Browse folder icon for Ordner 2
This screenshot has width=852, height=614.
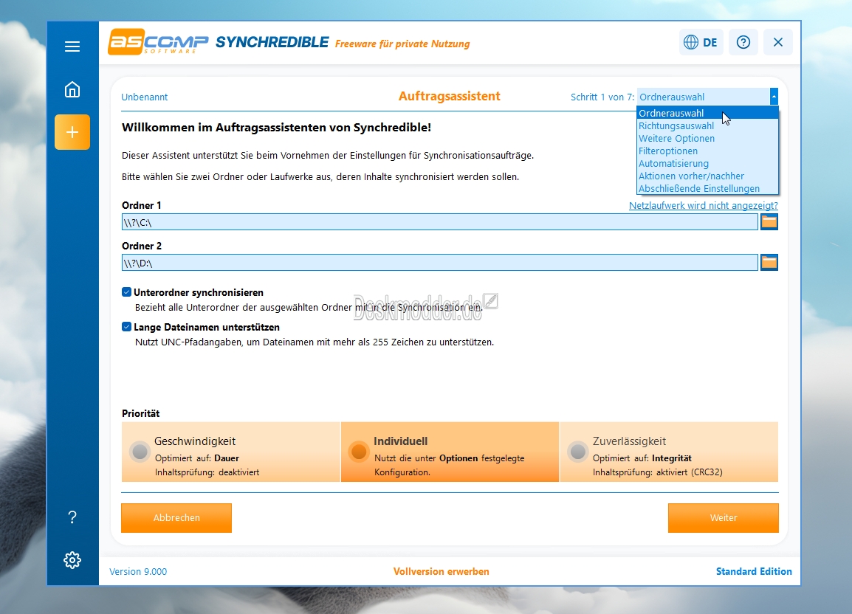click(769, 263)
